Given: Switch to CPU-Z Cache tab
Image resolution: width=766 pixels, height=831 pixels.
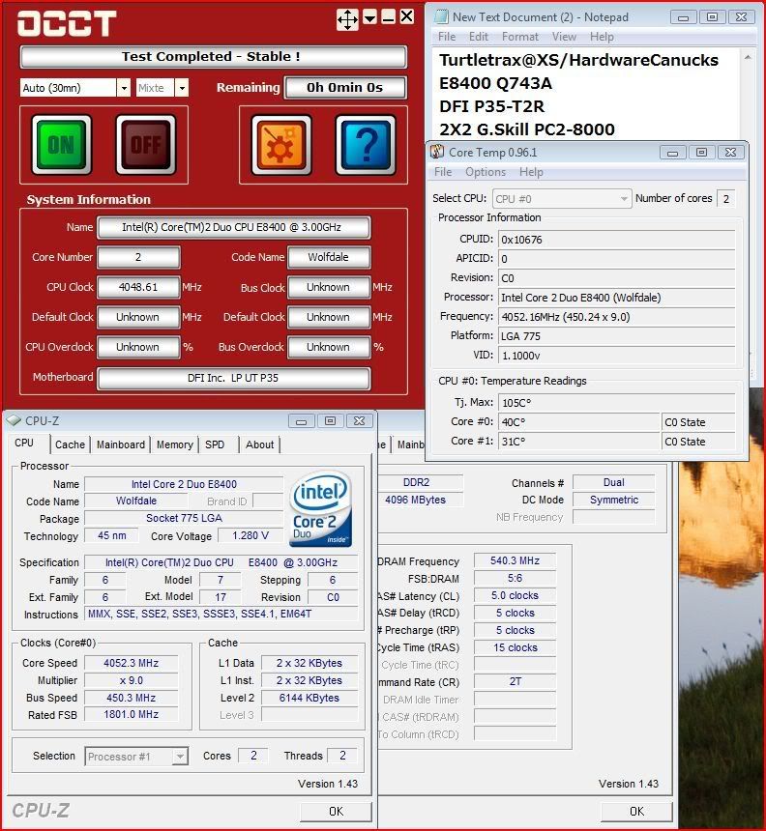Looking at the screenshot, I should coord(70,444).
